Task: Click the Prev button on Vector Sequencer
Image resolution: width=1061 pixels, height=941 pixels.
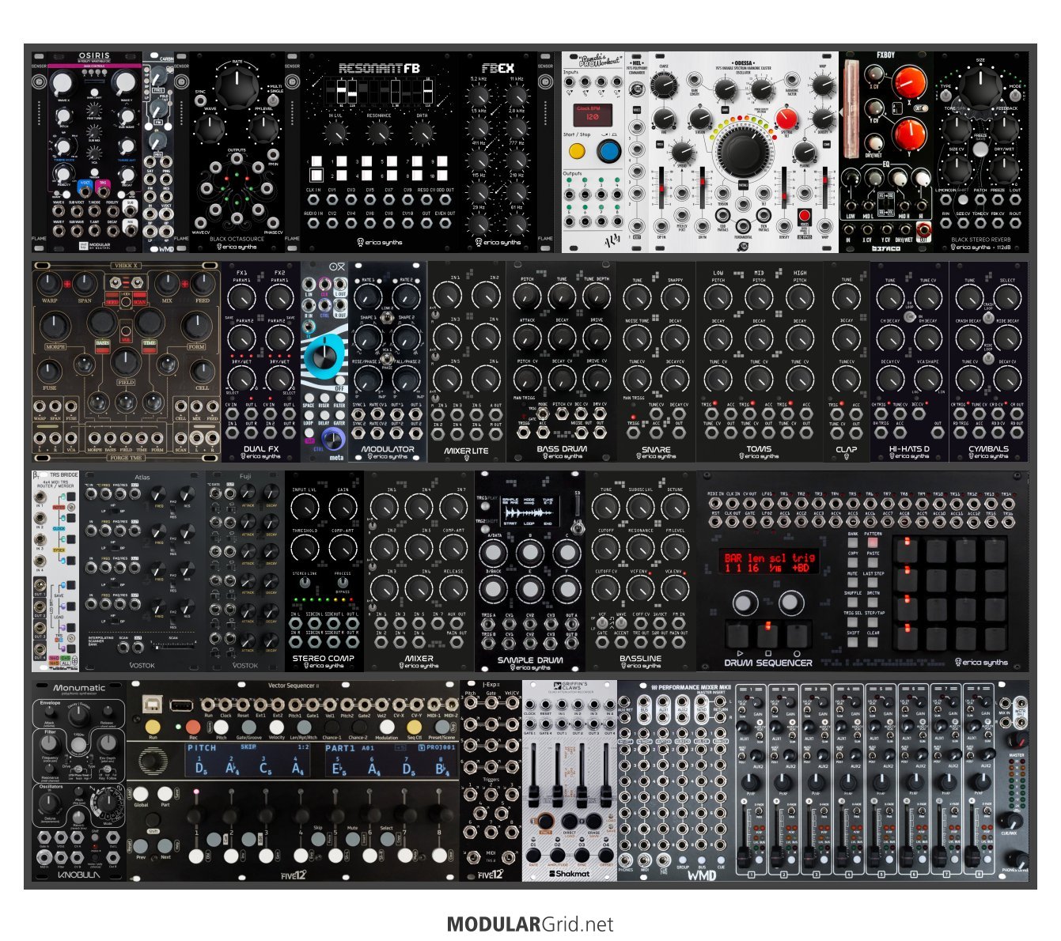Action: tap(141, 845)
